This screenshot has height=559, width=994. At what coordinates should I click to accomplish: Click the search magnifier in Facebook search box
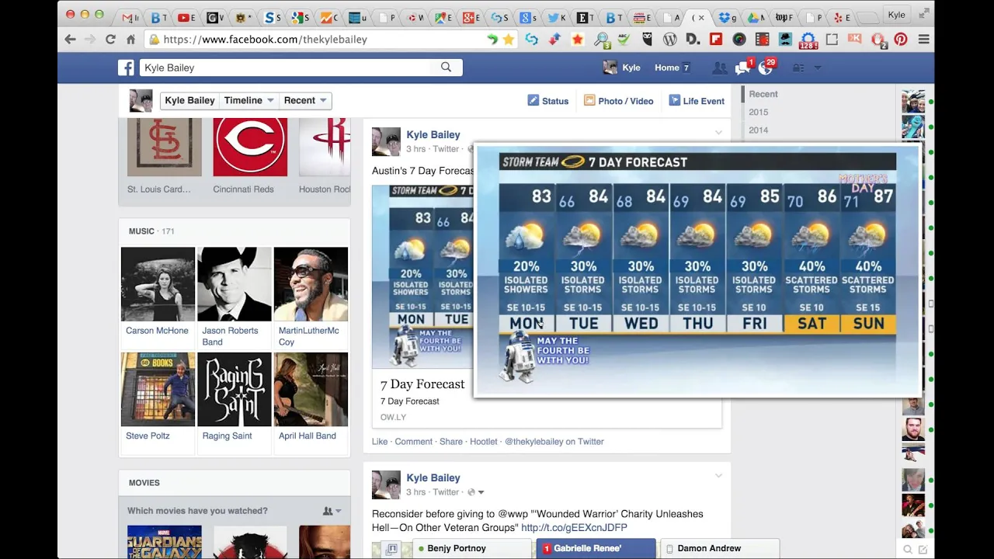(446, 68)
